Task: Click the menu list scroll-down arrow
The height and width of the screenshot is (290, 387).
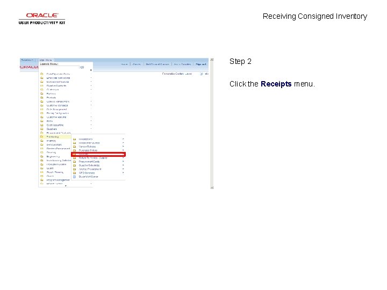Action: (x=66, y=186)
